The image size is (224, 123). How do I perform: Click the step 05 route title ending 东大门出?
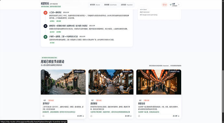coord(63,36)
